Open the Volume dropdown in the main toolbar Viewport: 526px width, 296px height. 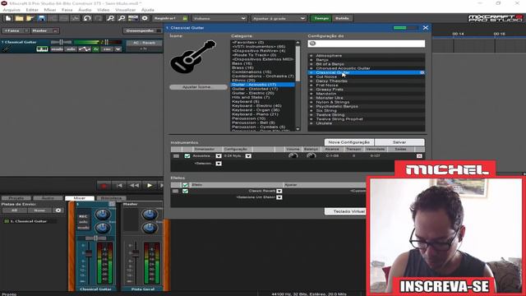pos(219,18)
